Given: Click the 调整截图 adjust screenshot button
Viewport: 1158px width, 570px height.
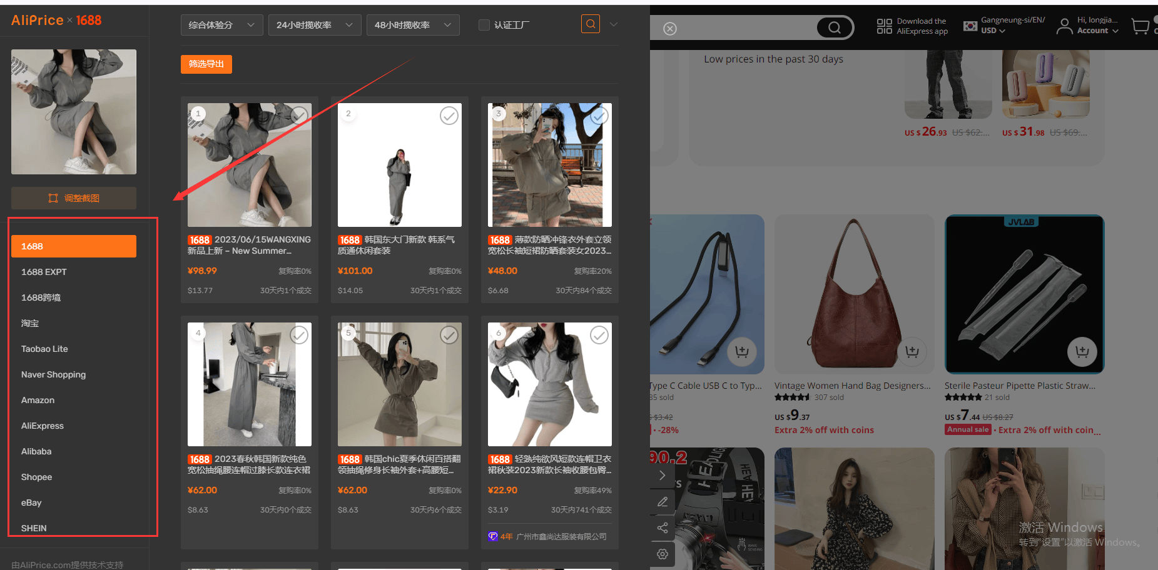Looking at the screenshot, I should pos(74,198).
